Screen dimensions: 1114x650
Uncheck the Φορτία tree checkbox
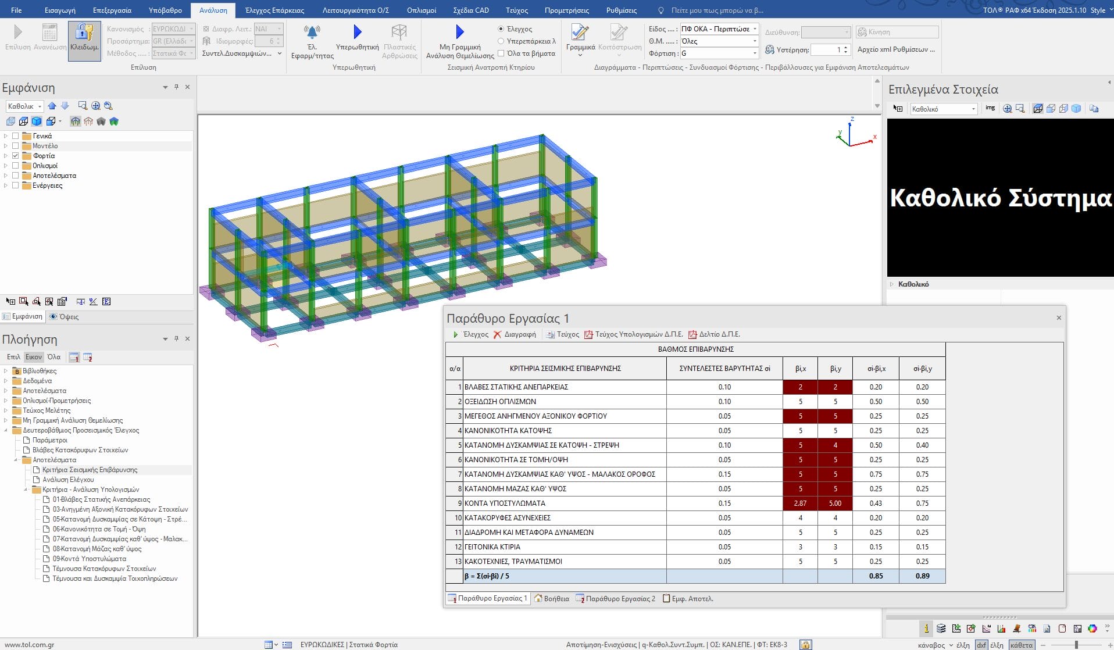coord(16,156)
